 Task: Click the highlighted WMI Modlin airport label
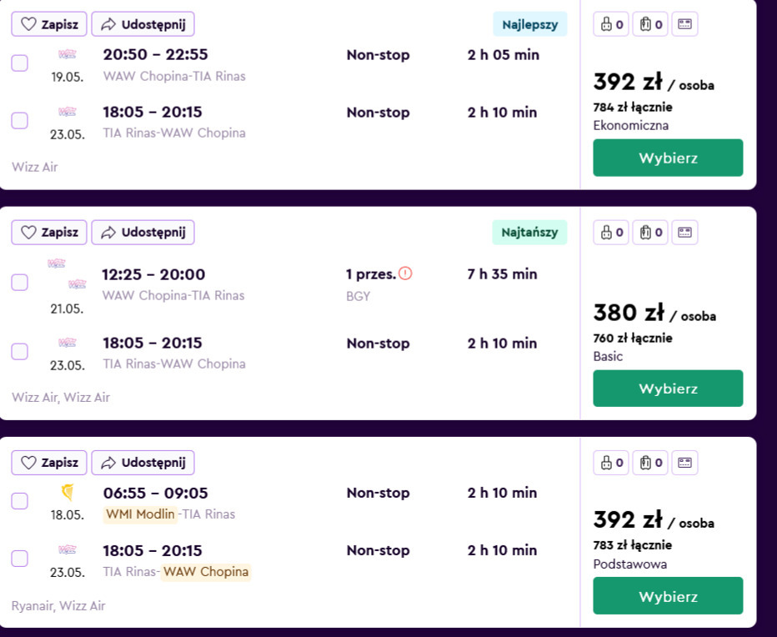pos(140,514)
